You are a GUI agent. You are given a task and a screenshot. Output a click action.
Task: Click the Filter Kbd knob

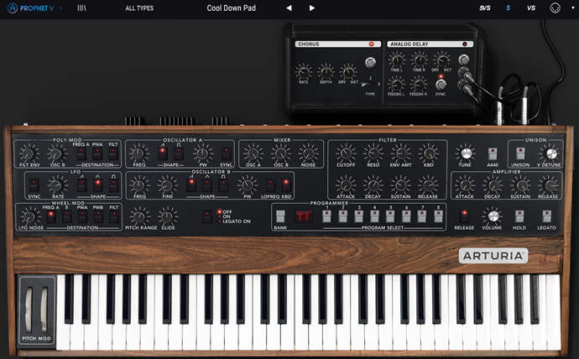(428, 153)
